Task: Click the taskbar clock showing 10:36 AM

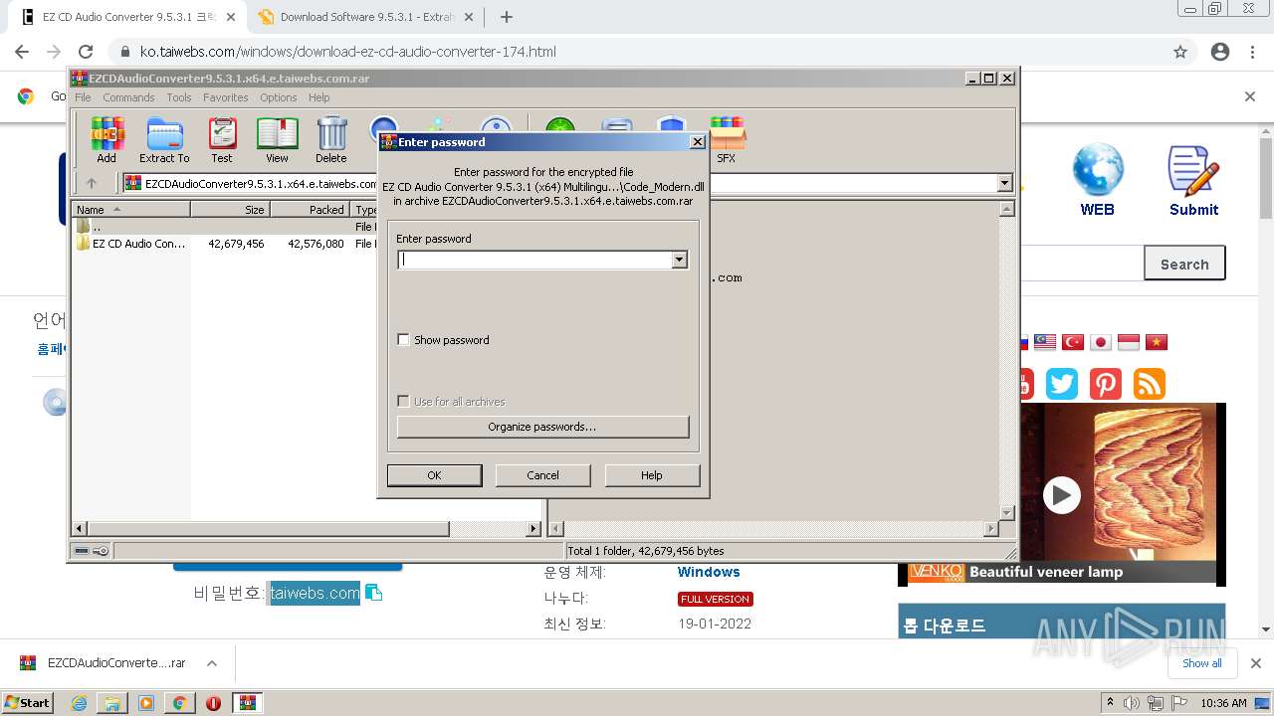Action: 1223,703
